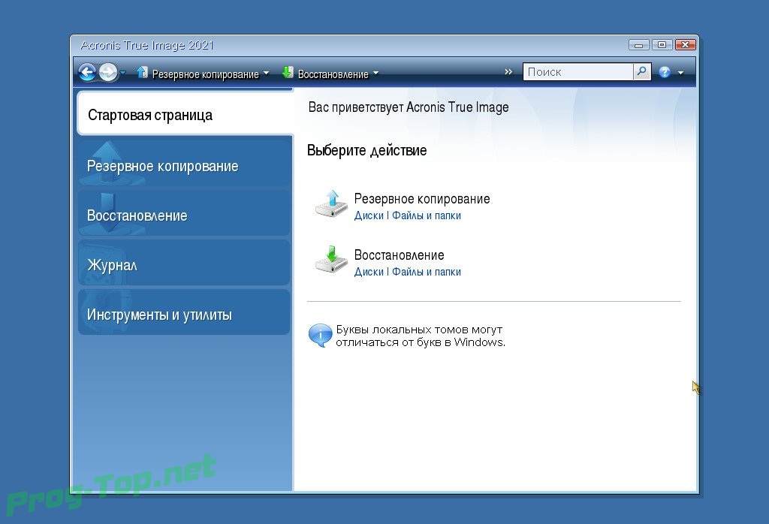
Task: Click the backup icon in toolbar
Action: [x=143, y=73]
